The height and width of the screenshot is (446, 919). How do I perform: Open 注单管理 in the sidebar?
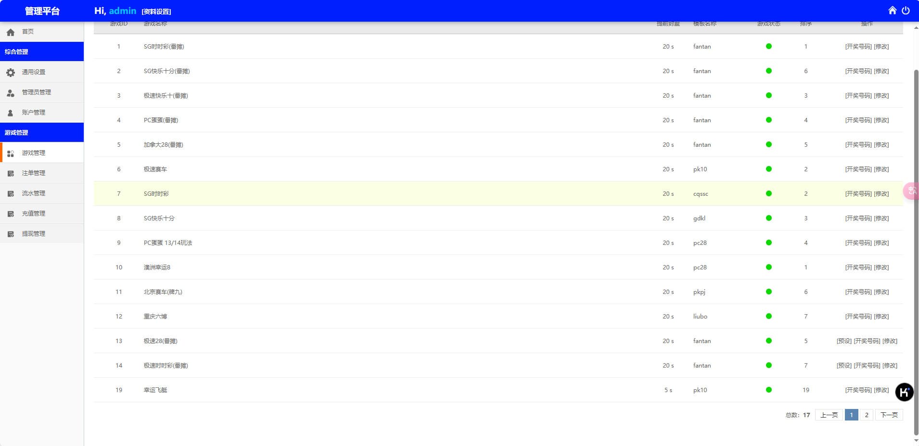33,173
